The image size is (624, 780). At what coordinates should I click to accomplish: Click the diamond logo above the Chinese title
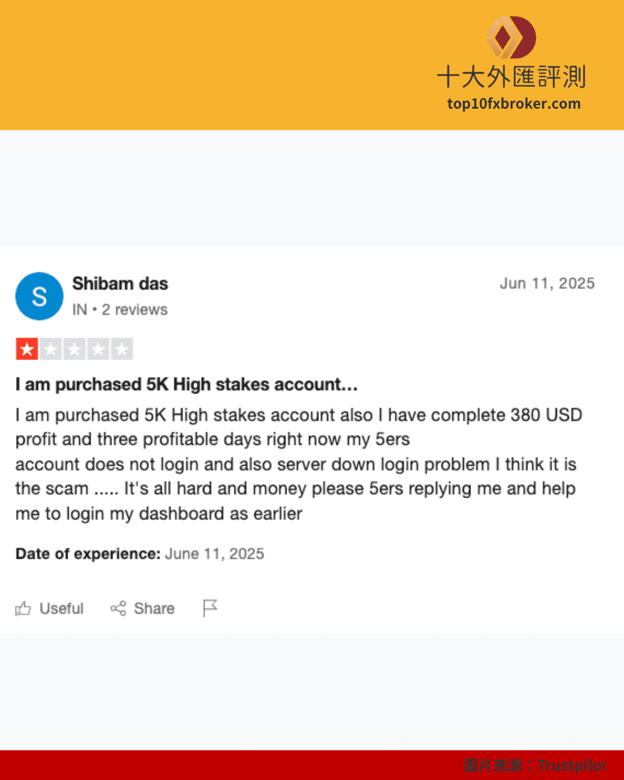pos(511,37)
